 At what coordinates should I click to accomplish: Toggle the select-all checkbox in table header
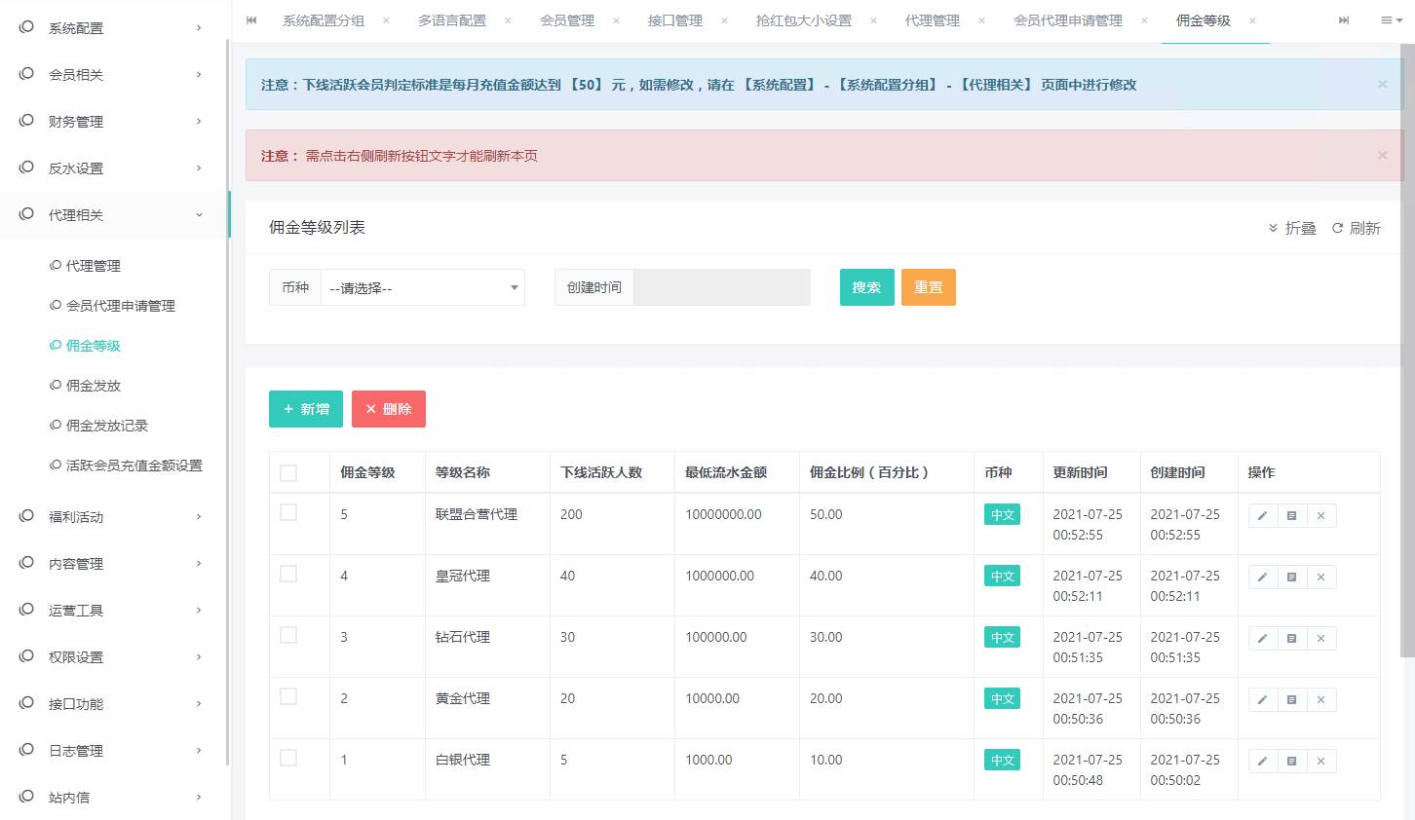[x=288, y=473]
